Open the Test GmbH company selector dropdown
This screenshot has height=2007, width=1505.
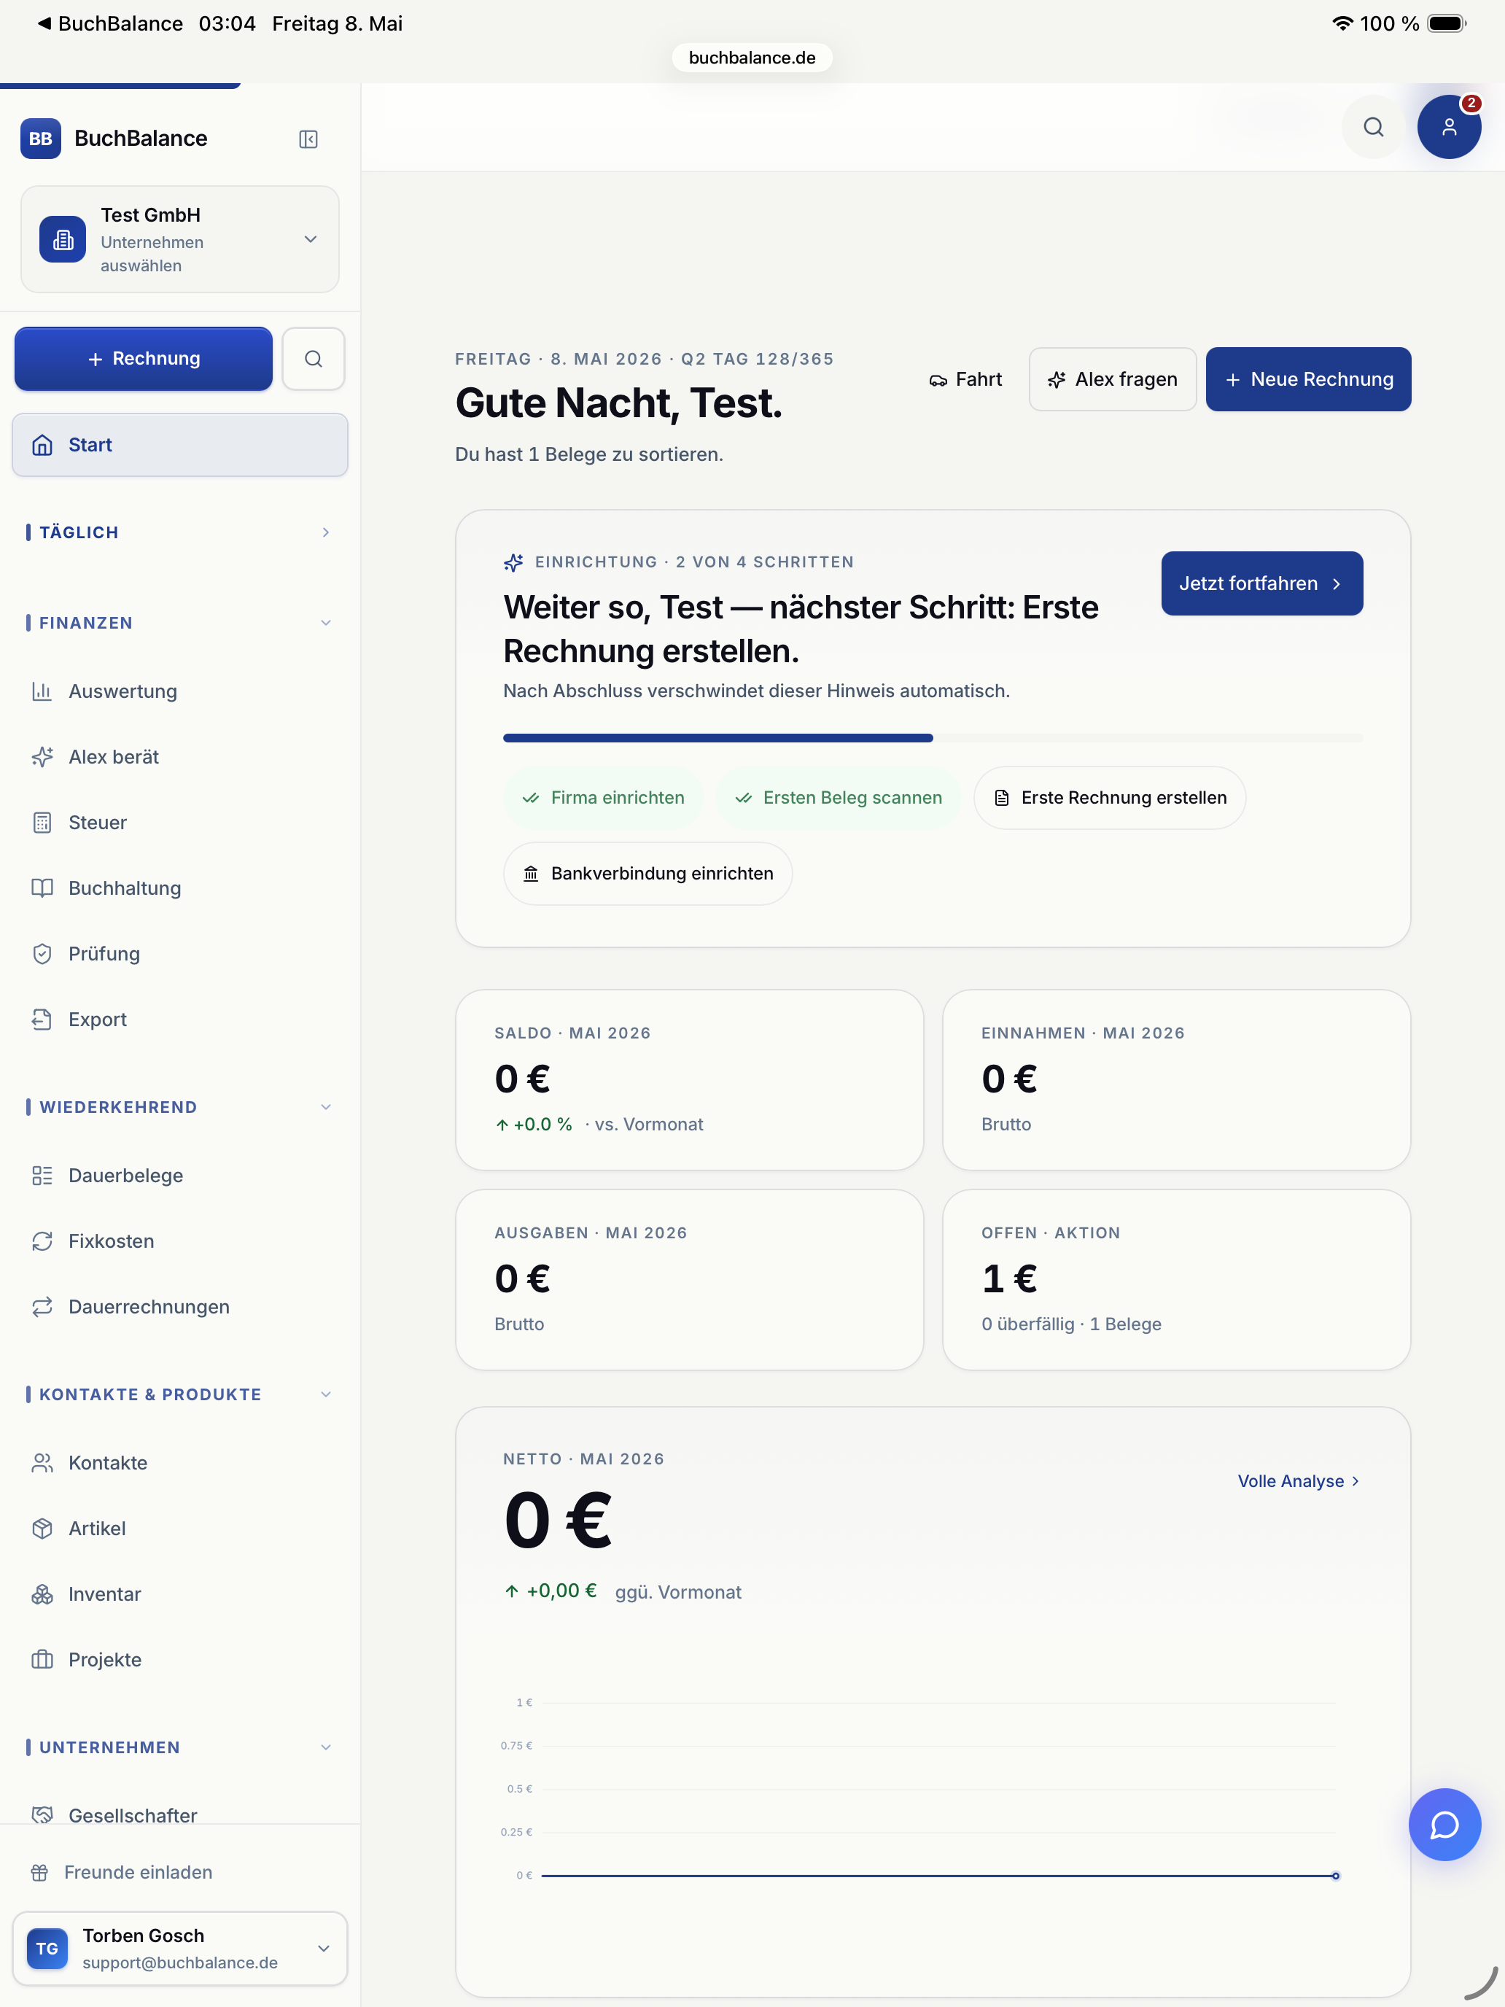pyautogui.click(x=179, y=239)
